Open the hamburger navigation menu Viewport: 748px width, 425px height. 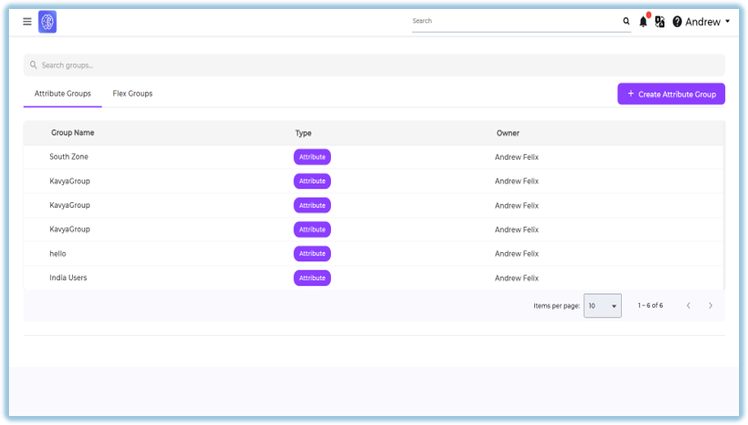[x=27, y=21]
